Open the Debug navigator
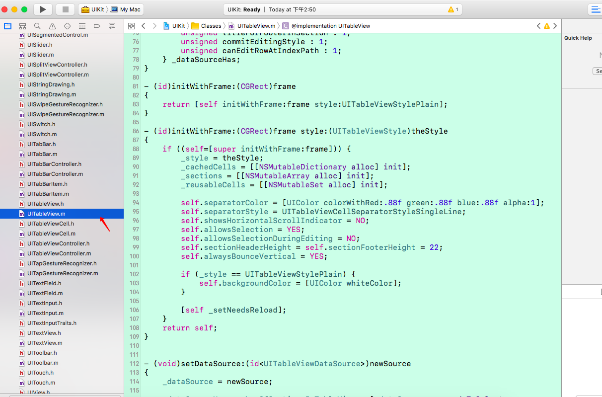Viewport: 602px width, 397px height. (82, 26)
